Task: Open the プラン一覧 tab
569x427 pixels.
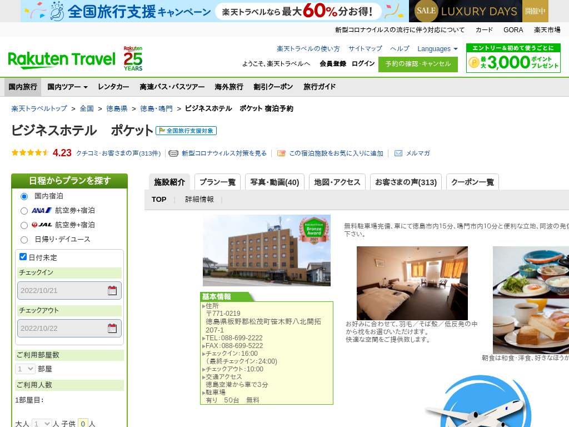Action: 218,182
